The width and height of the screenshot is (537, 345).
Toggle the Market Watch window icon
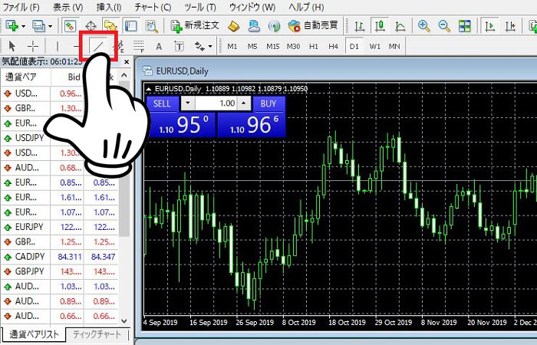click(x=71, y=25)
